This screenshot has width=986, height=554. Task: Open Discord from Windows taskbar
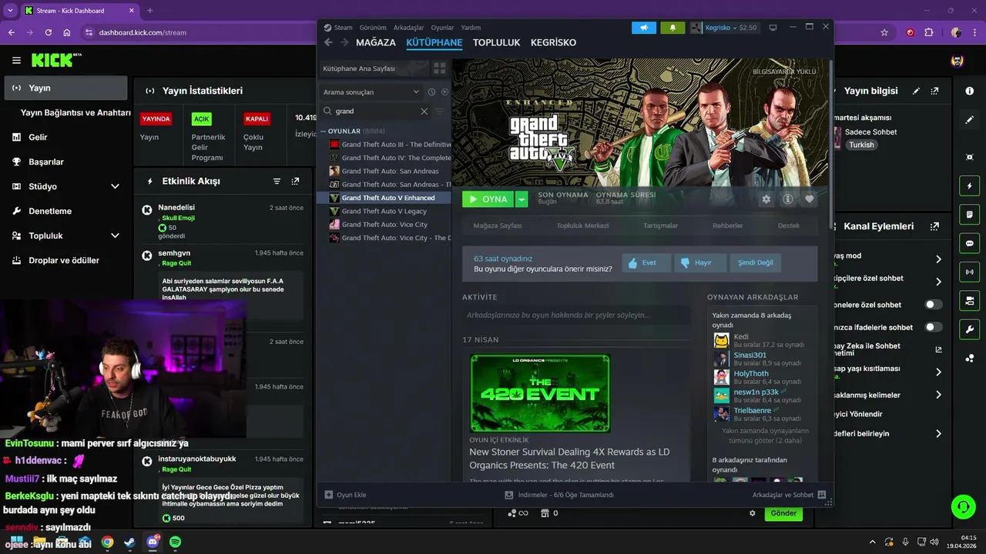point(153,542)
